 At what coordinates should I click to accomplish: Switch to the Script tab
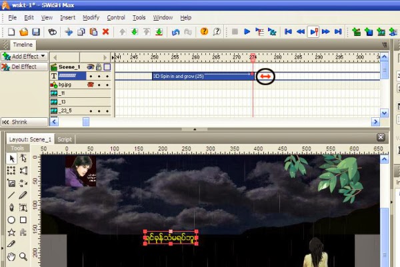[65, 139]
